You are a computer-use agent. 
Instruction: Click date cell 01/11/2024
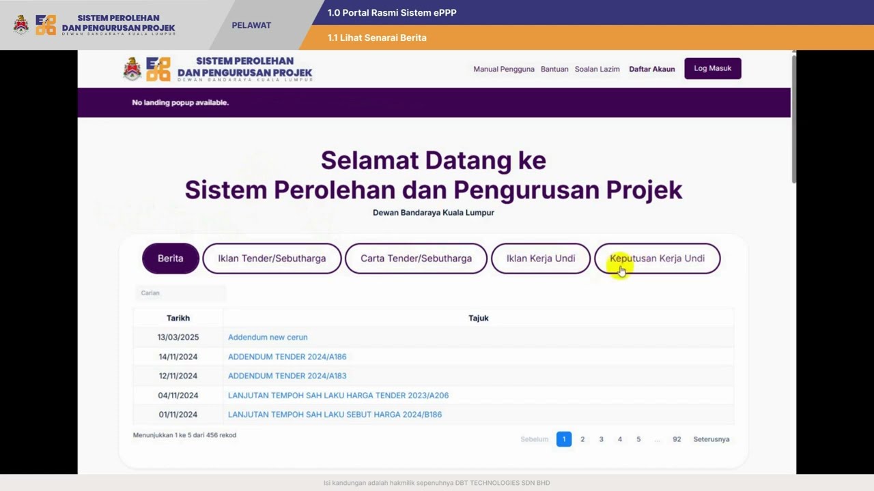pyautogui.click(x=178, y=415)
